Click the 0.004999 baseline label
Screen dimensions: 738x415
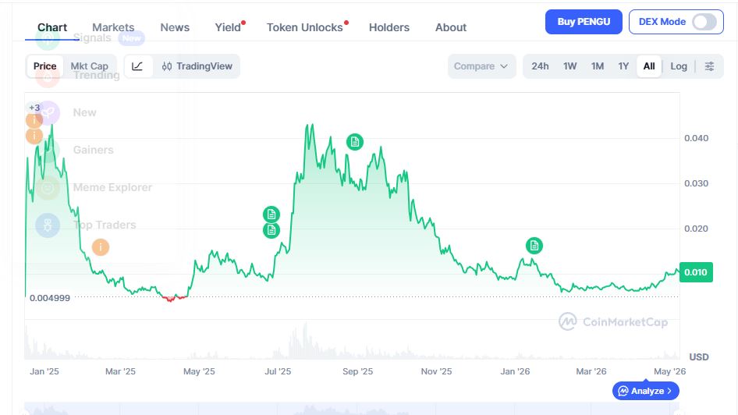[x=50, y=298]
